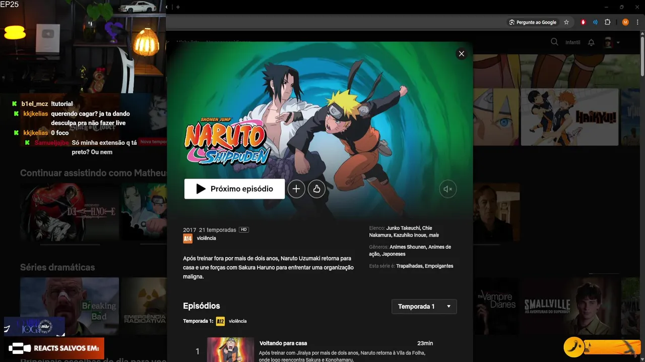
Task: Toggle the trailer mute speaker button
Action: [447, 189]
